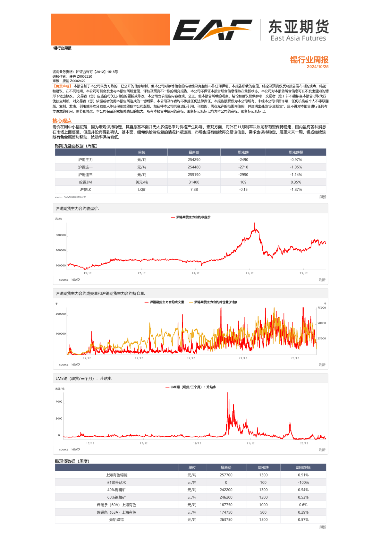Click the red legend marker for 沪锡期货主力合约收盘价
The height and width of the screenshot is (539, 381).
173,217
